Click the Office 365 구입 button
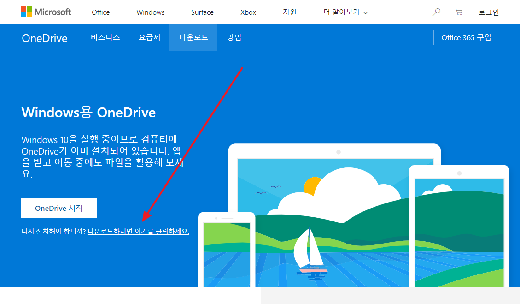The width and height of the screenshot is (520, 304). coord(466,37)
